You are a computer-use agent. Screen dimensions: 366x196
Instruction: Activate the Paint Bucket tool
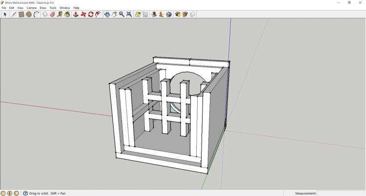coord(67,15)
